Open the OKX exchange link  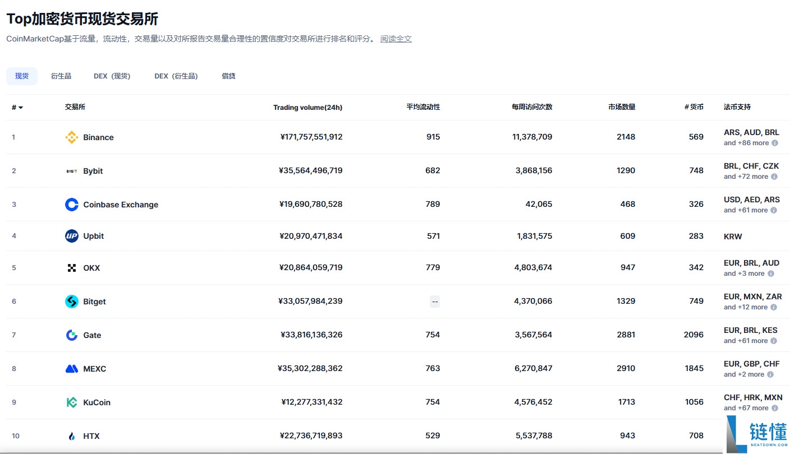pyautogui.click(x=91, y=268)
